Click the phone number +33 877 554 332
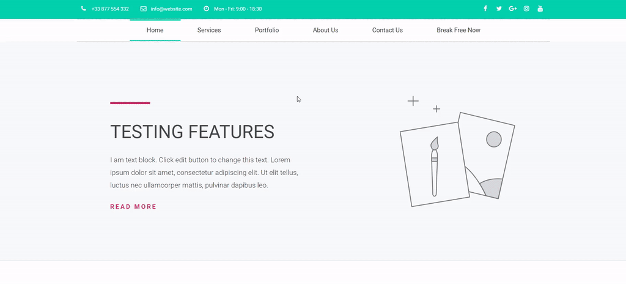This screenshot has height=284, width=626. [x=110, y=9]
